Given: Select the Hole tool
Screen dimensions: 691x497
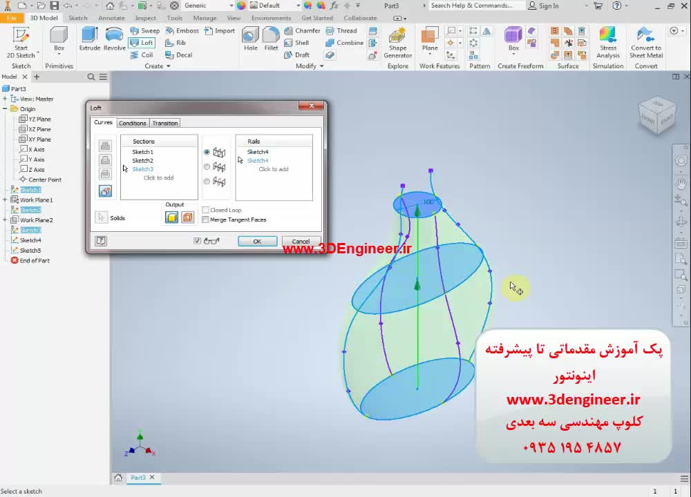Looking at the screenshot, I should (x=250, y=39).
